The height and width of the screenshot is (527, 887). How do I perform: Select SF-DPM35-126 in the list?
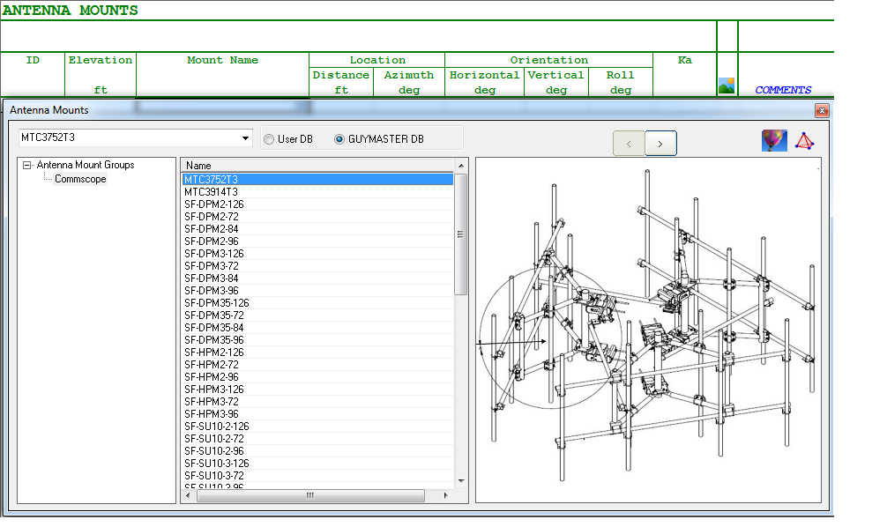click(317, 303)
